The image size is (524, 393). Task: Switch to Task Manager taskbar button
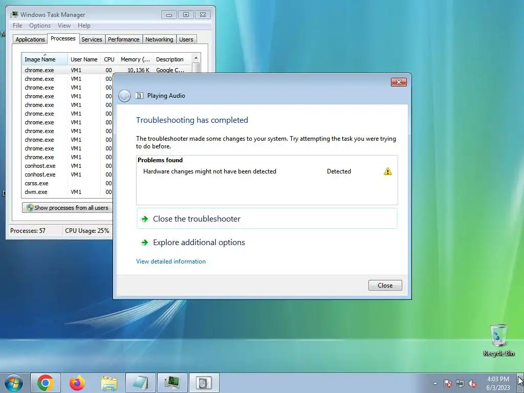172,383
